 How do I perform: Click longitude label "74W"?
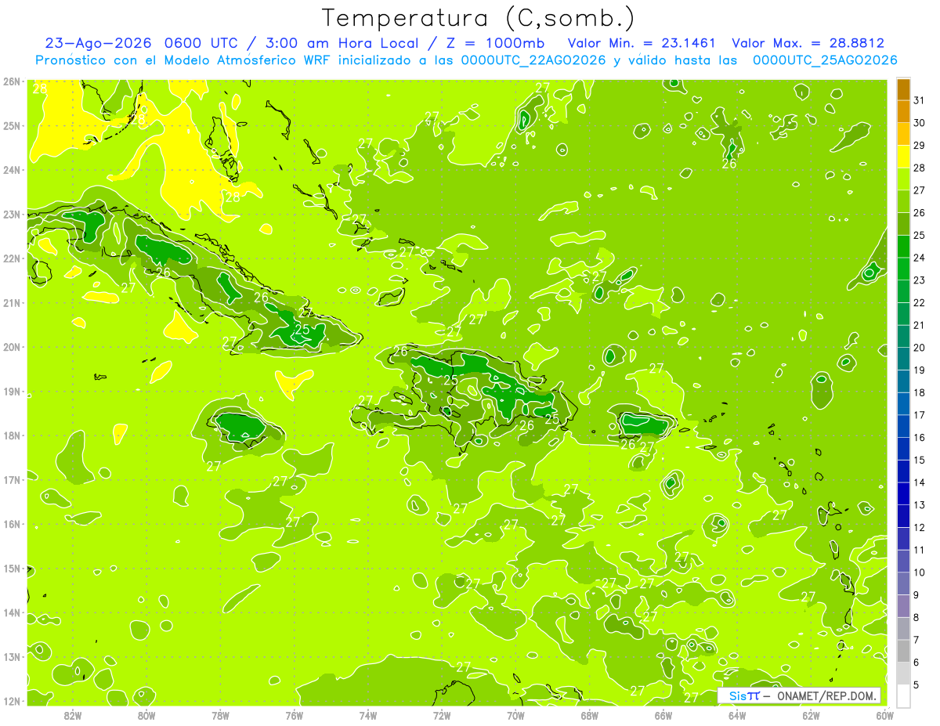(x=368, y=715)
